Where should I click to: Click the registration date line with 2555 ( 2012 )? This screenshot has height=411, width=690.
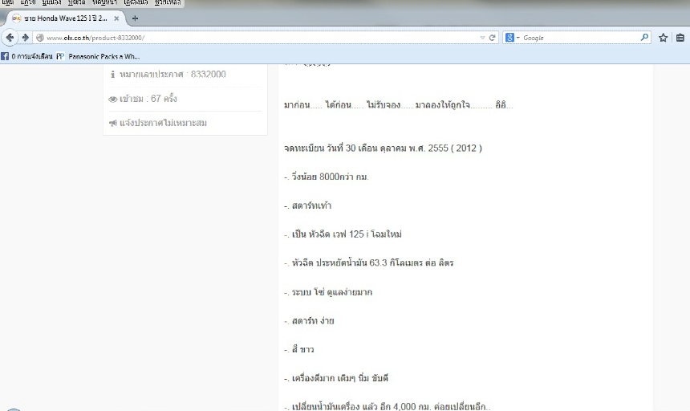pyautogui.click(x=383, y=148)
